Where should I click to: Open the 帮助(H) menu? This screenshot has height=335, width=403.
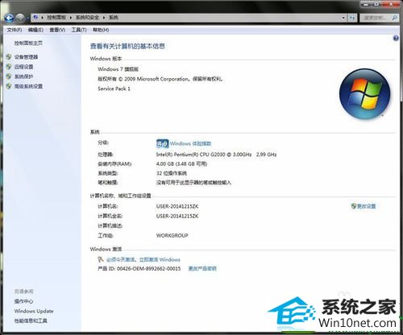click(x=101, y=30)
